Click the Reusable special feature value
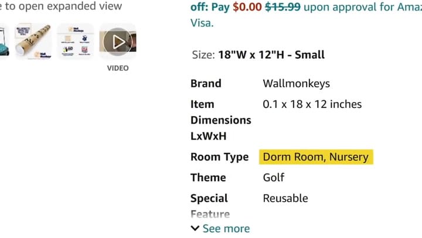This screenshot has height=238, width=422. (285, 198)
